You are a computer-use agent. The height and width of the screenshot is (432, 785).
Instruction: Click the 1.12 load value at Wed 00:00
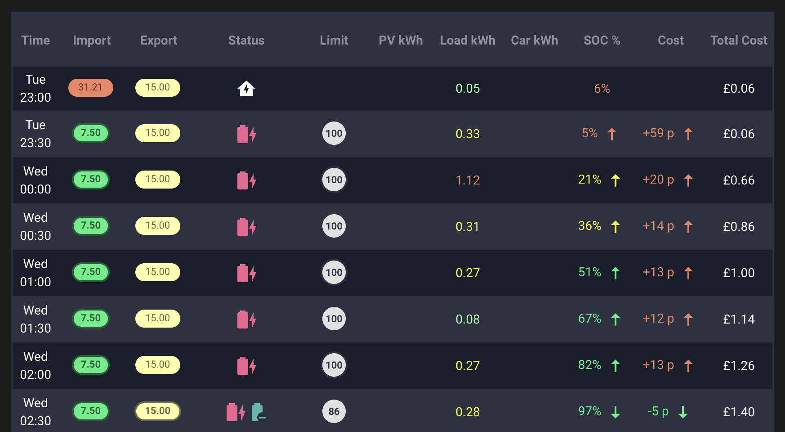pos(468,180)
